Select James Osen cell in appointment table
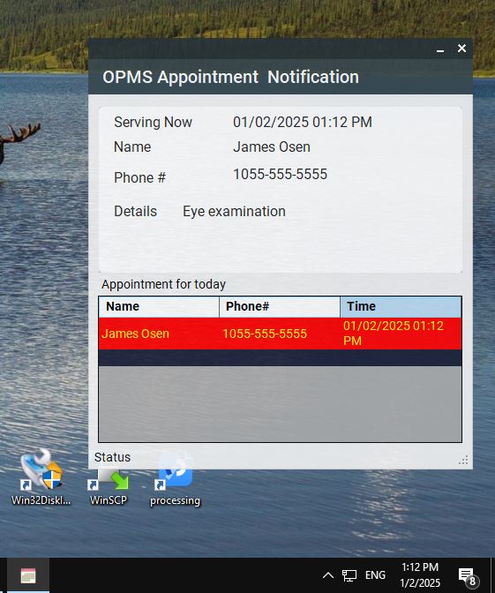This screenshot has width=495, height=593. coord(159,334)
